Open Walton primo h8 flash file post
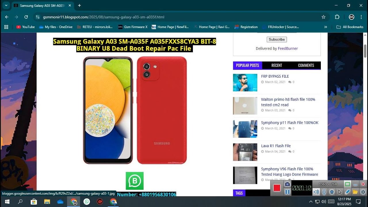The image size is (368, 207). coord(288,102)
